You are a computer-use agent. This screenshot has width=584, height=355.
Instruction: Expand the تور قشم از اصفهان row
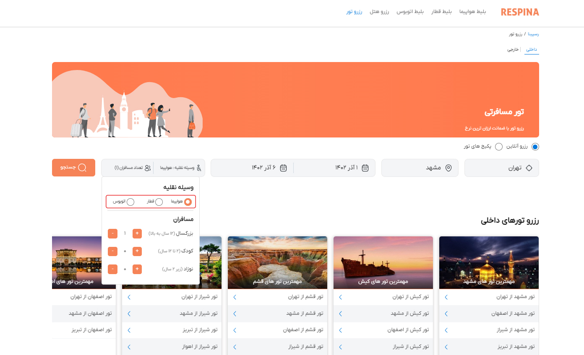tap(235, 330)
